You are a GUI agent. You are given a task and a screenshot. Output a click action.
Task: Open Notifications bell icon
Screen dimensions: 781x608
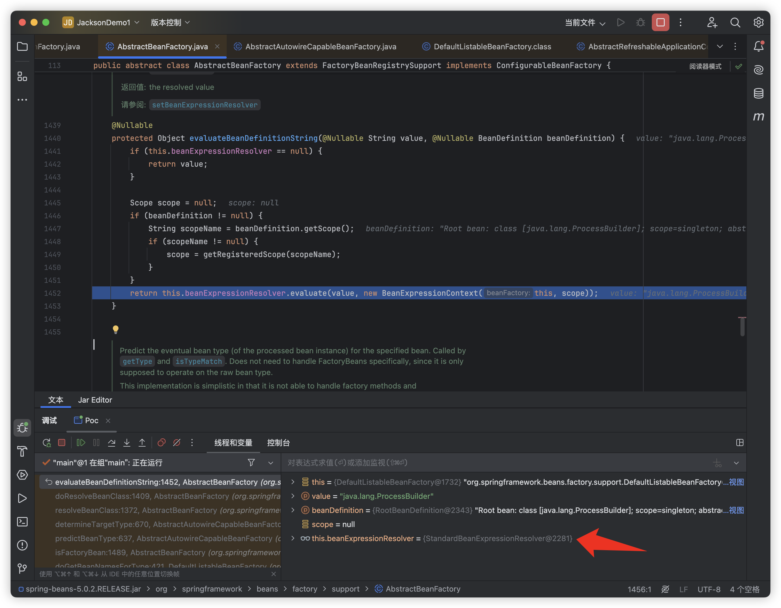(x=758, y=46)
